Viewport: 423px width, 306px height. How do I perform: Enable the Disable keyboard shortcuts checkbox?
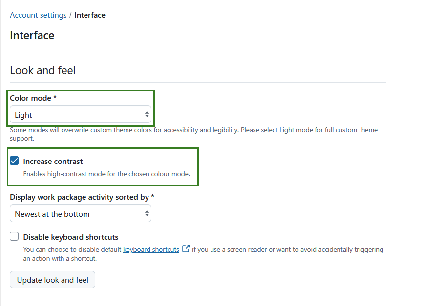pyautogui.click(x=14, y=236)
